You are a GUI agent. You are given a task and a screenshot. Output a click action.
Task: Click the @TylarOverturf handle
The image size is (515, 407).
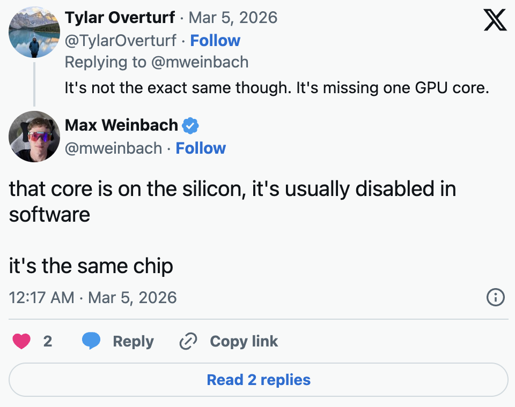click(x=121, y=41)
